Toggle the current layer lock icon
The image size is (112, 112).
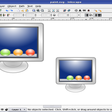pyautogui.click(x=6, y=109)
